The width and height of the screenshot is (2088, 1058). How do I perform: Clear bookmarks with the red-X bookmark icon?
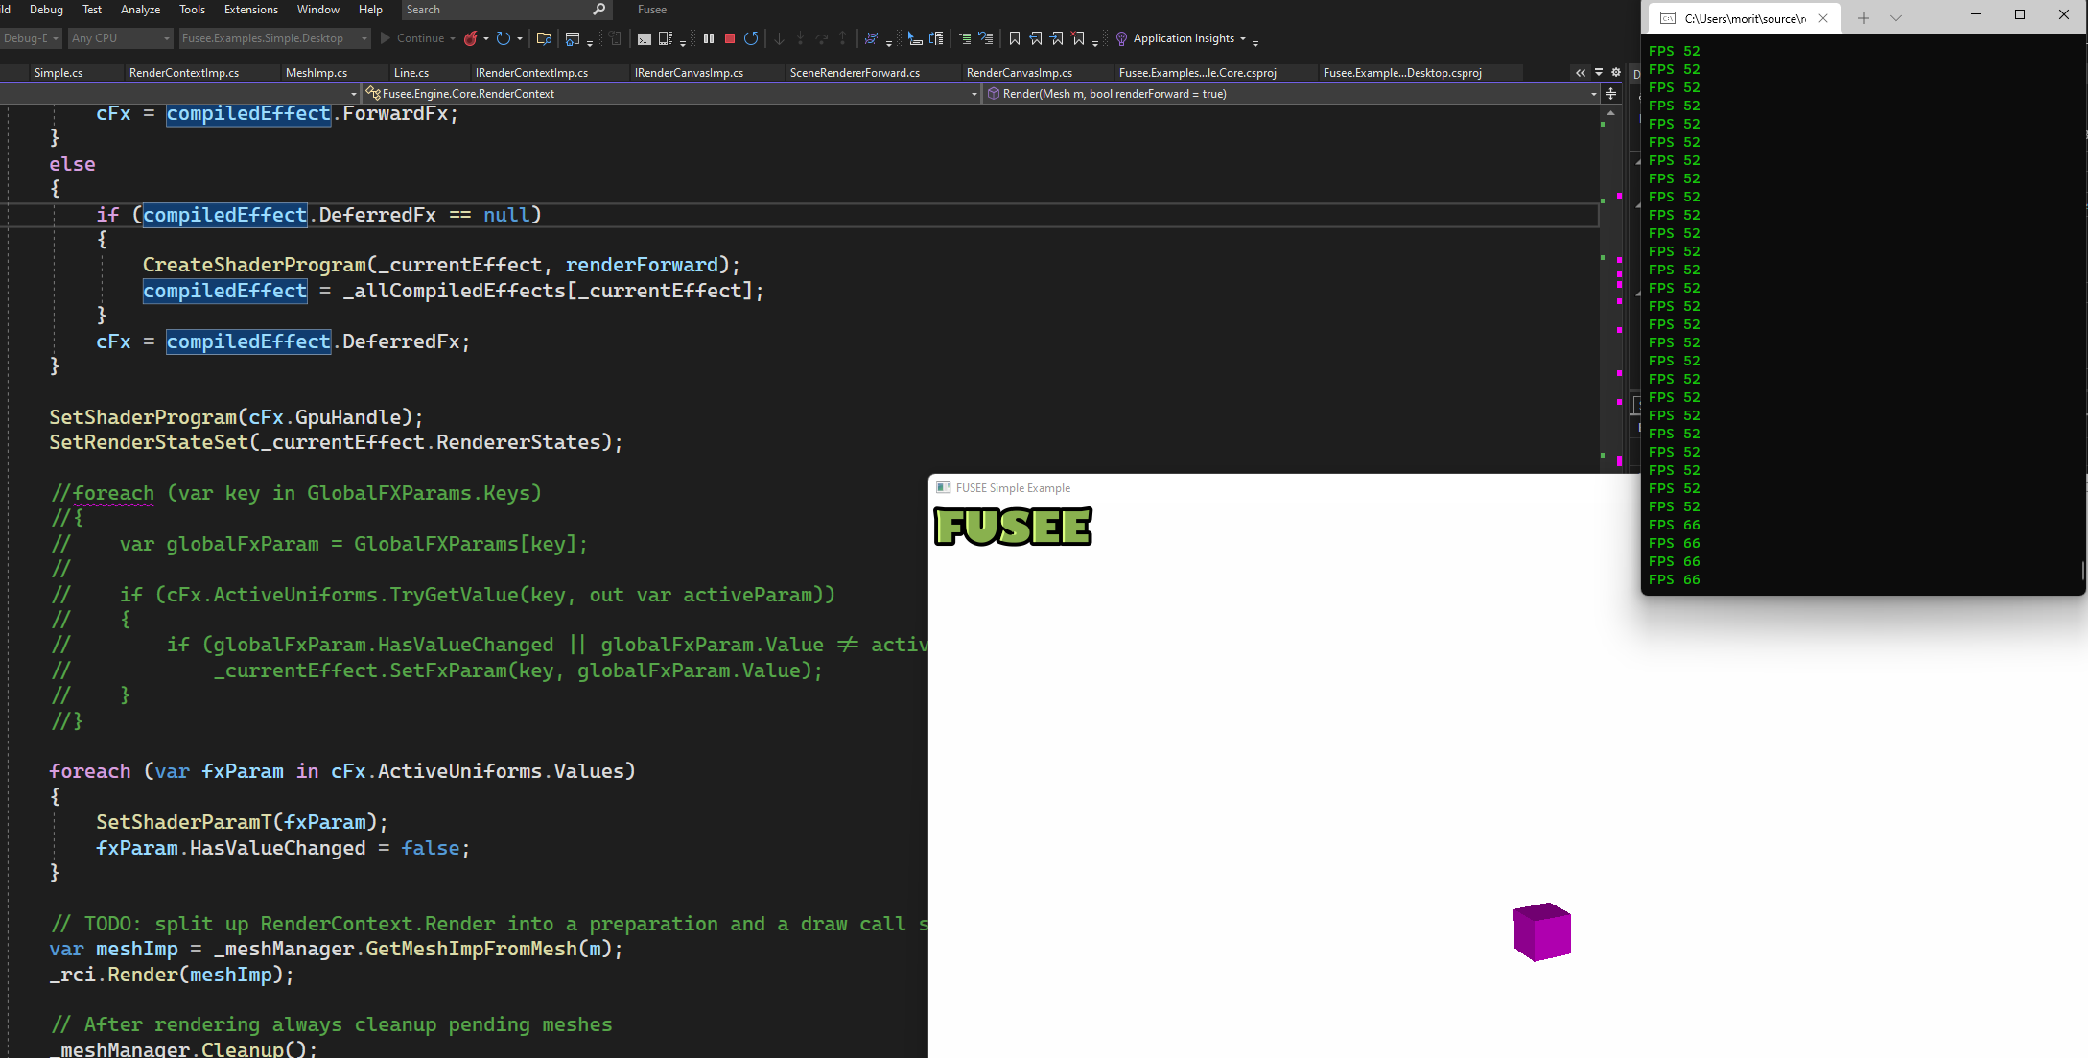tap(1078, 38)
